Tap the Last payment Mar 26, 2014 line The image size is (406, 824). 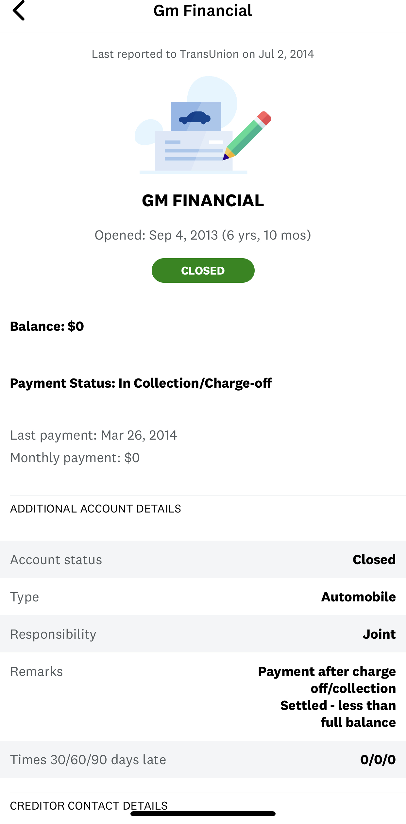94,435
